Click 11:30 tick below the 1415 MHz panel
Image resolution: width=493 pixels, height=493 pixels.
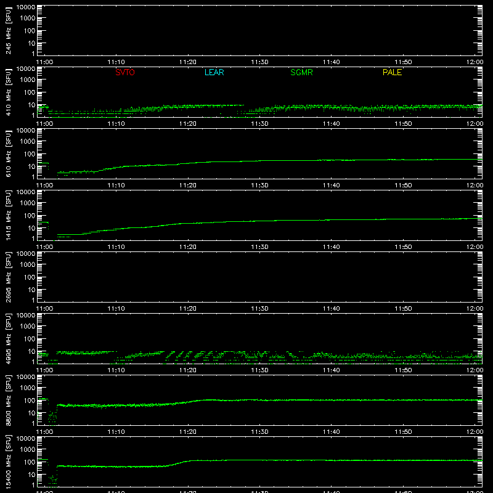[x=259, y=247]
